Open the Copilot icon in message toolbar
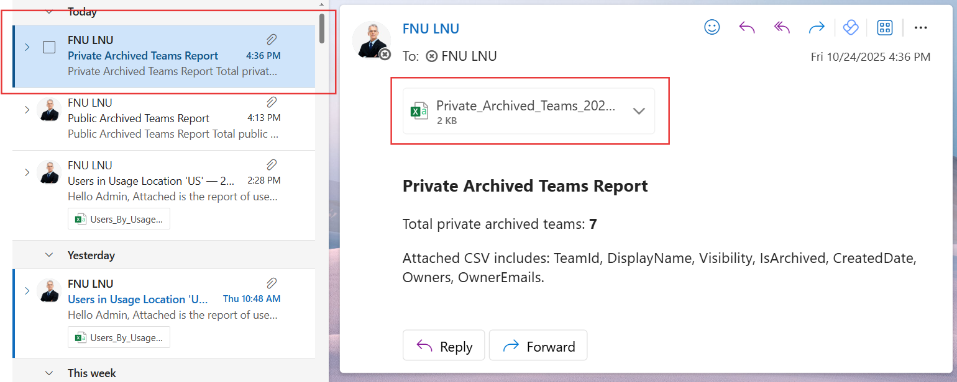The height and width of the screenshot is (382, 957). click(x=850, y=27)
